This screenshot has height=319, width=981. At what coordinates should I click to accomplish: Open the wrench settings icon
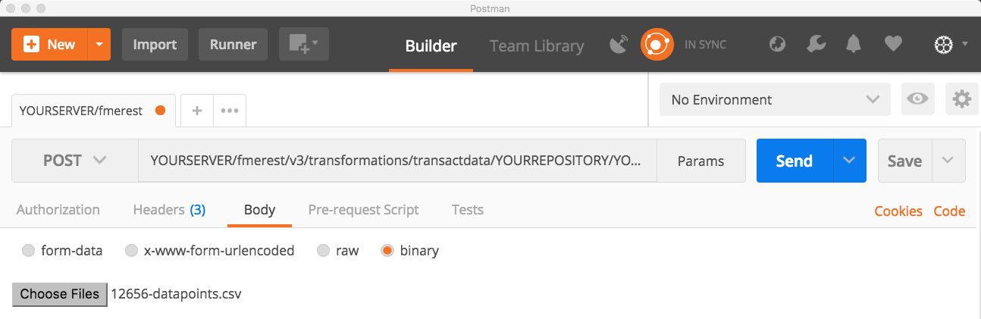[816, 45]
